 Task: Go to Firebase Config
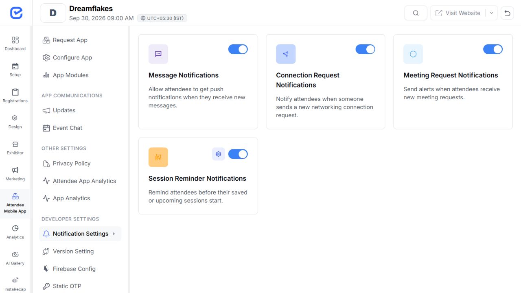[x=80, y=269]
